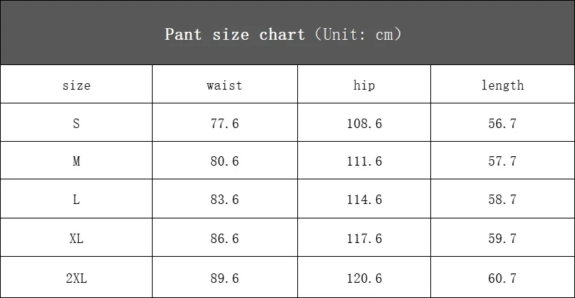Click waist value 89.6
Viewport: 575px width, 298px height.
pyautogui.click(x=224, y=278)
